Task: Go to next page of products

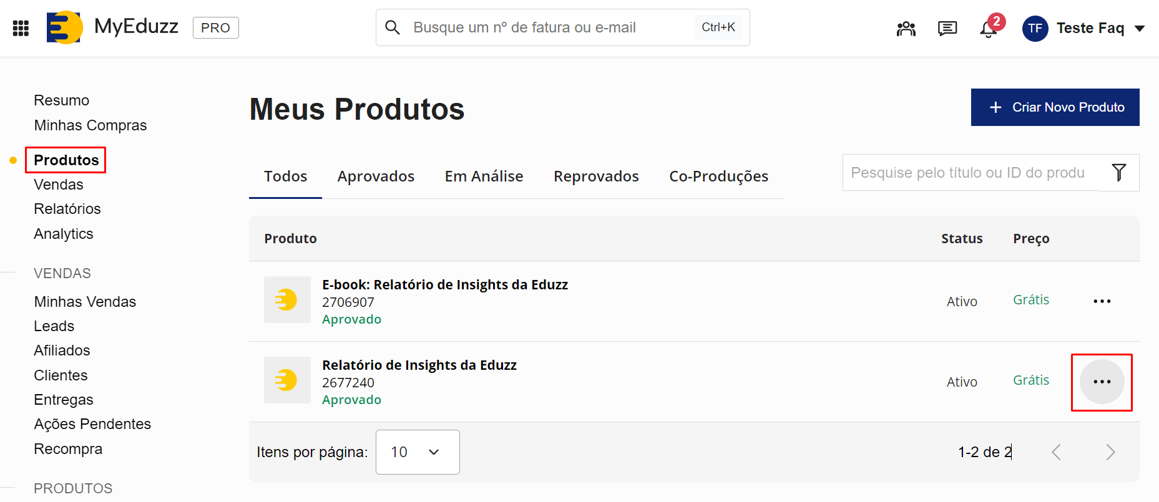Action: coord(1110,452)
